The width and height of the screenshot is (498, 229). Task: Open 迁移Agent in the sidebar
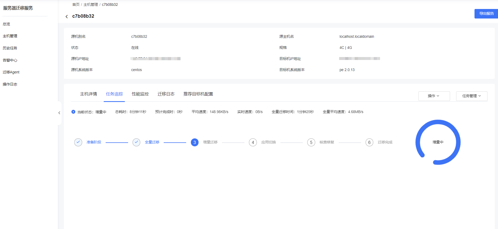click(x=11, y=72)
